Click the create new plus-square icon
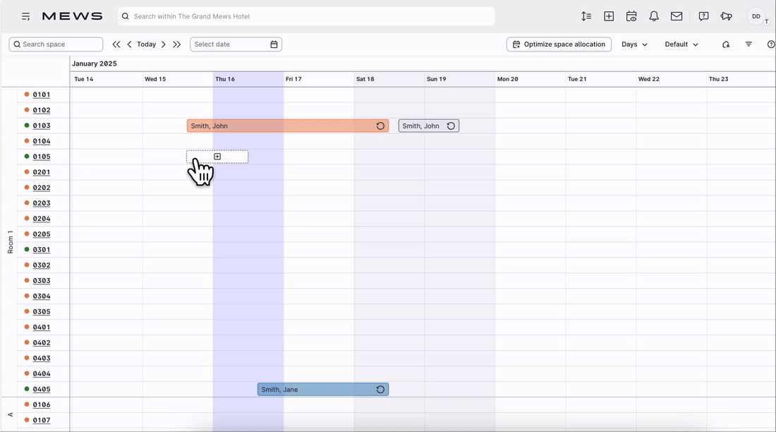 609,16
